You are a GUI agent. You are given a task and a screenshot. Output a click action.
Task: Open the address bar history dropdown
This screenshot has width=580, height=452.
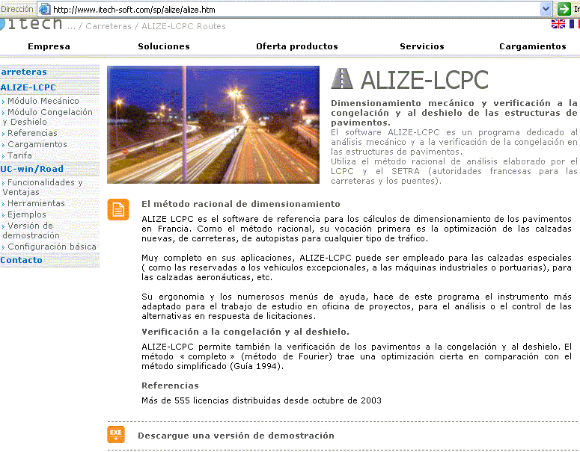click(546, 9)
